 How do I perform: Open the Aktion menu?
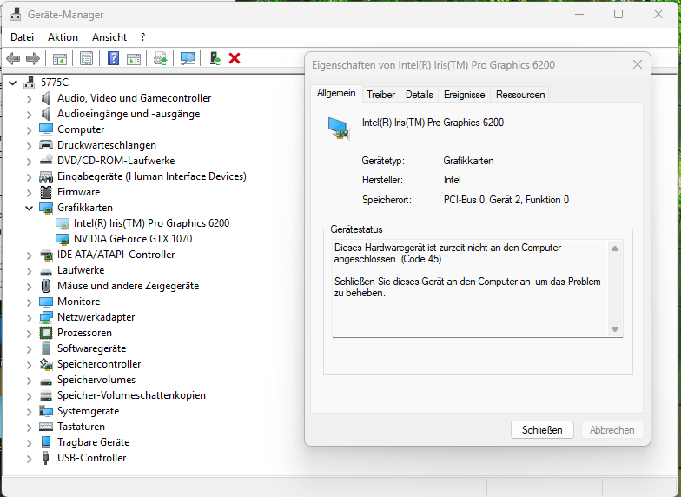click(x=63, y=37)
